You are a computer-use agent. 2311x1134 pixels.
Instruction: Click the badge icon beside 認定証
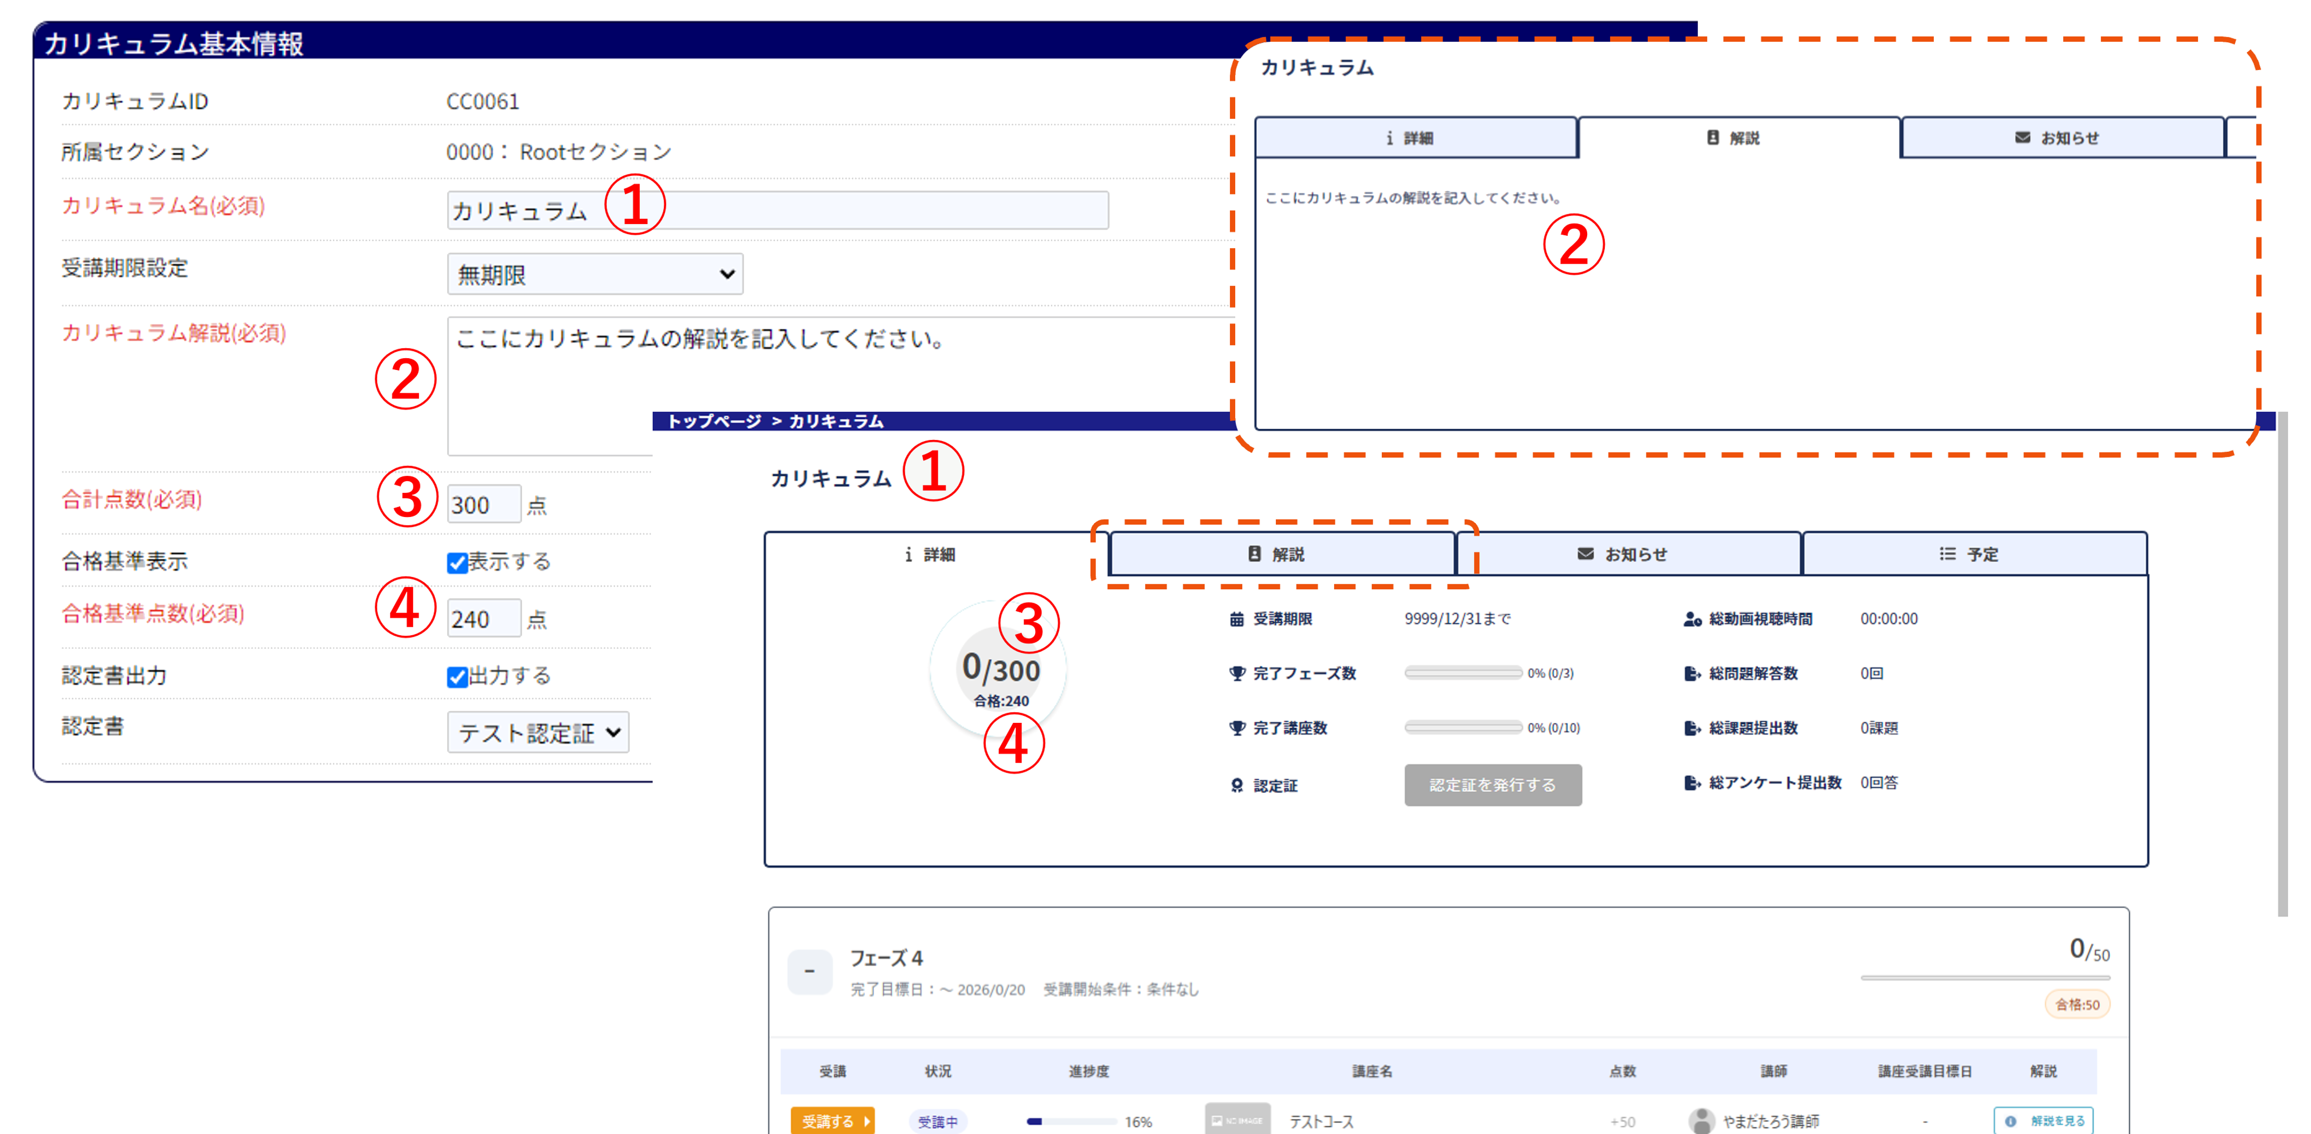1236,785
